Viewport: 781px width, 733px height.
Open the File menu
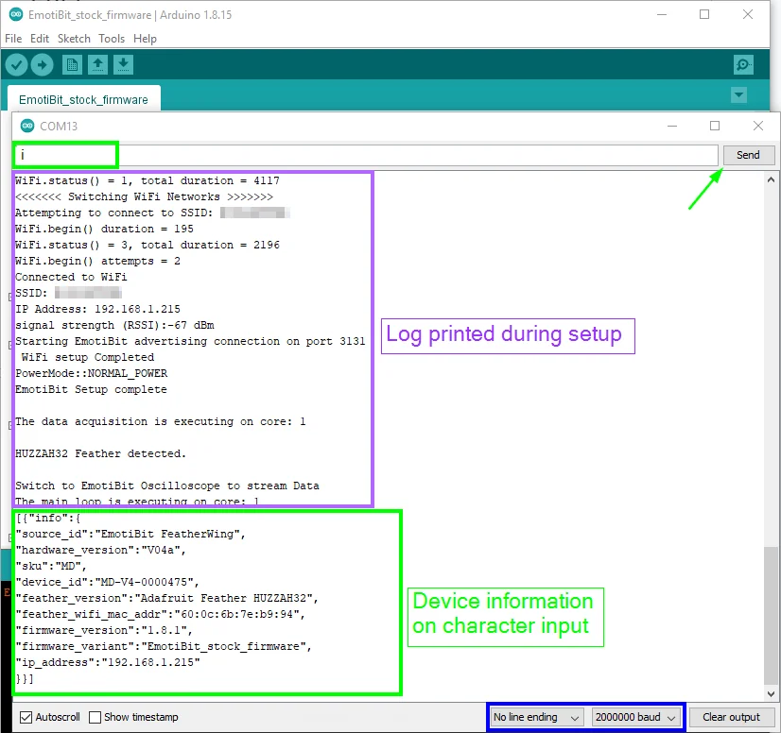pyautogui.click(x=13, y=39)
